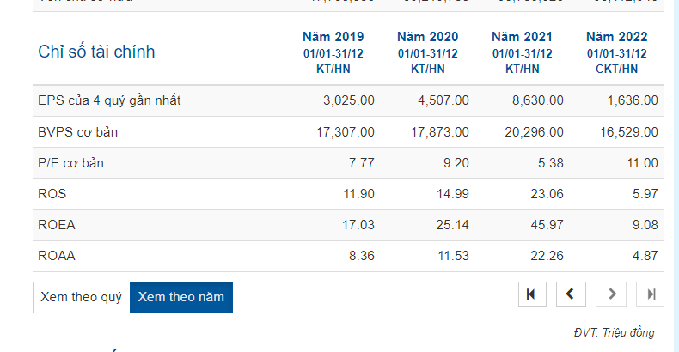679x352 pixels.
Task: Select the ROS row label
Action: click(x=52, y=193)
